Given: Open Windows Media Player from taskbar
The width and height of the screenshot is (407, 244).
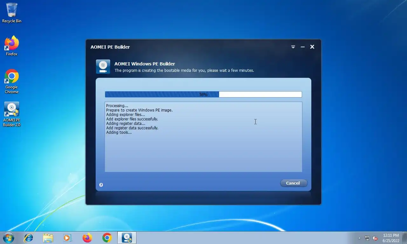Looking at the screenshot, I should point(67,238).
